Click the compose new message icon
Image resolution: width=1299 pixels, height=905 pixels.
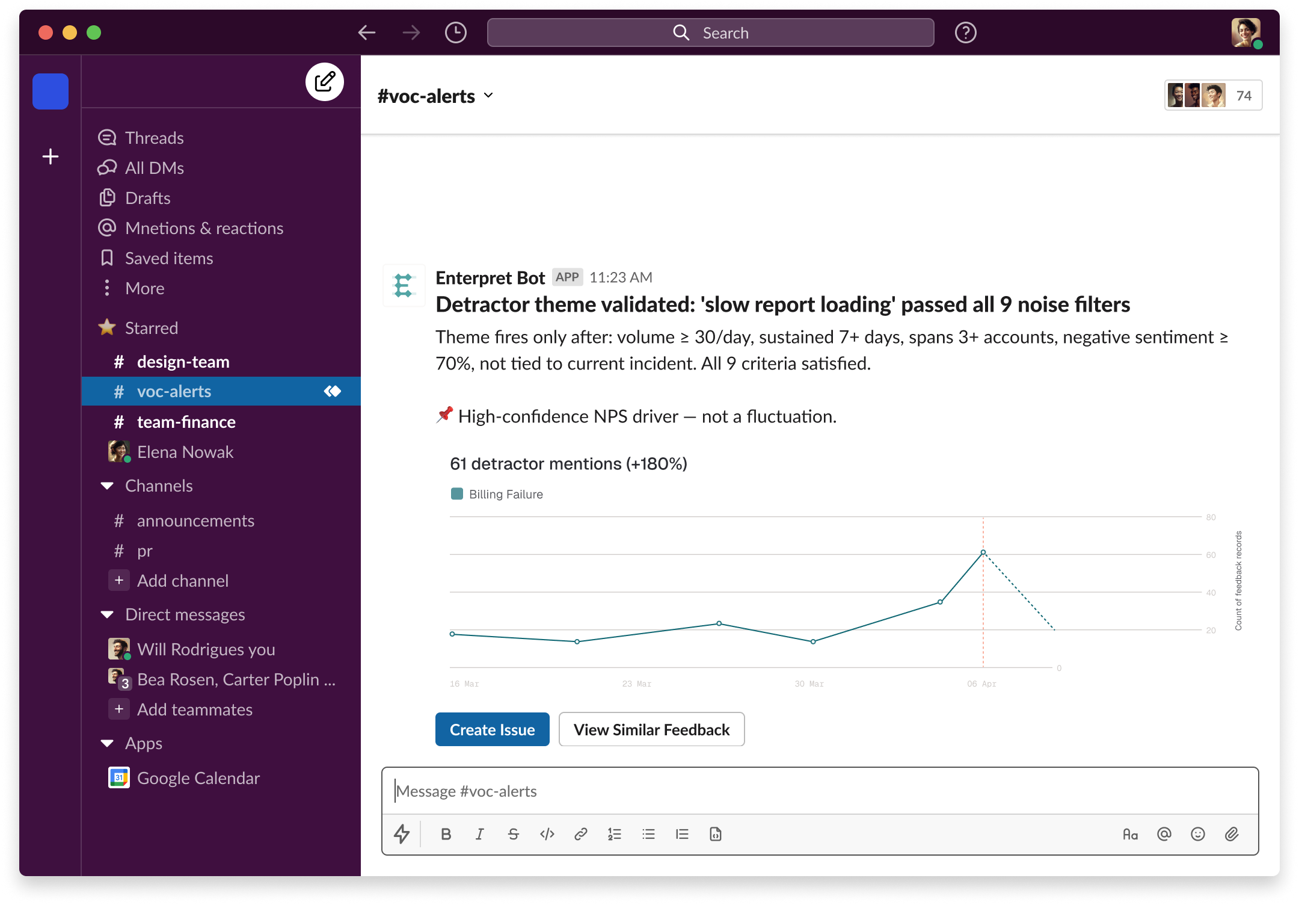325,82
